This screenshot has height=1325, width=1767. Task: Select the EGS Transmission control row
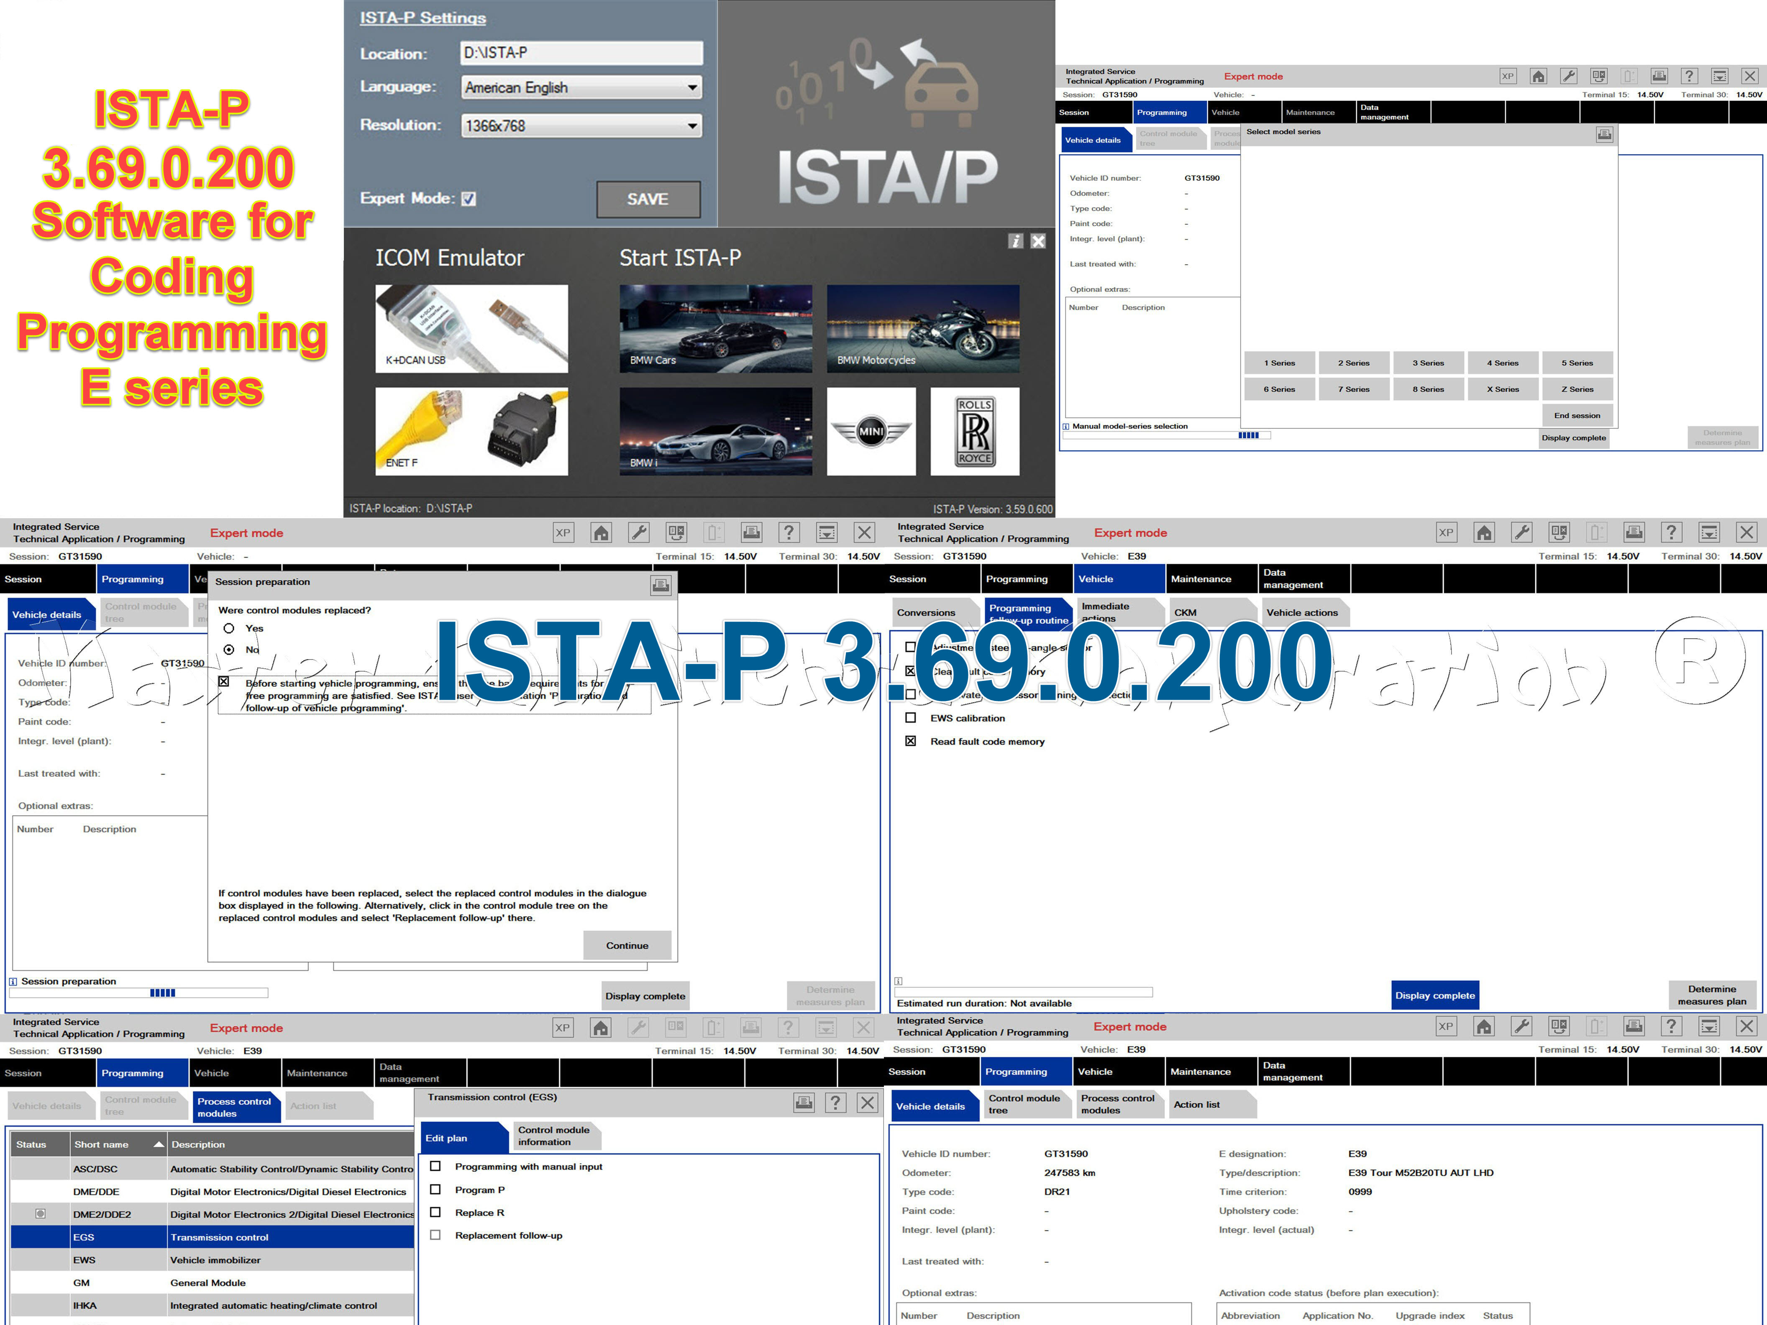pos(213,1237)
